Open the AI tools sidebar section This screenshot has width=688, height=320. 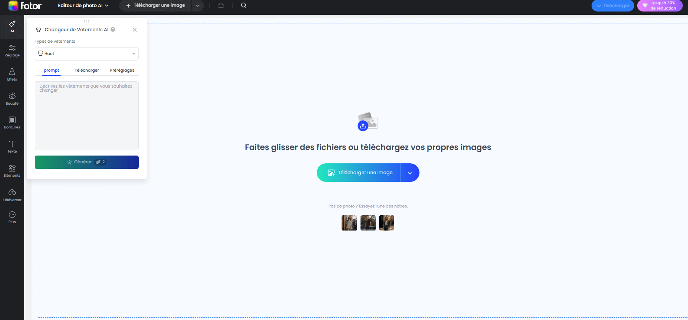point(12,27)
